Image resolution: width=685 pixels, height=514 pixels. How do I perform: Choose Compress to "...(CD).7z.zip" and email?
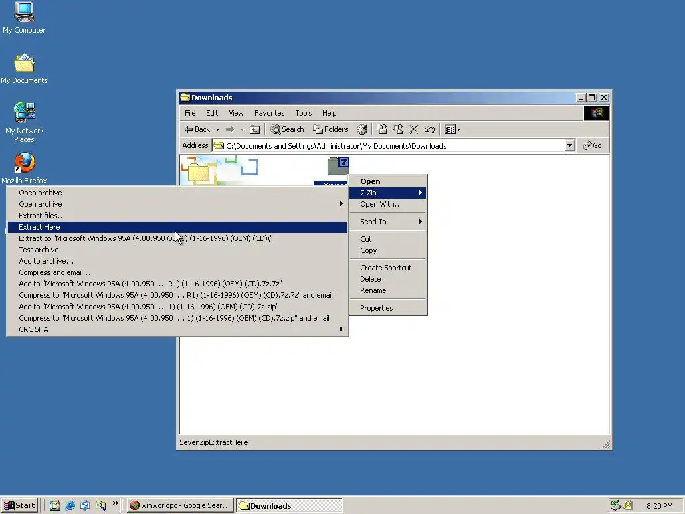tap(177, 318)
